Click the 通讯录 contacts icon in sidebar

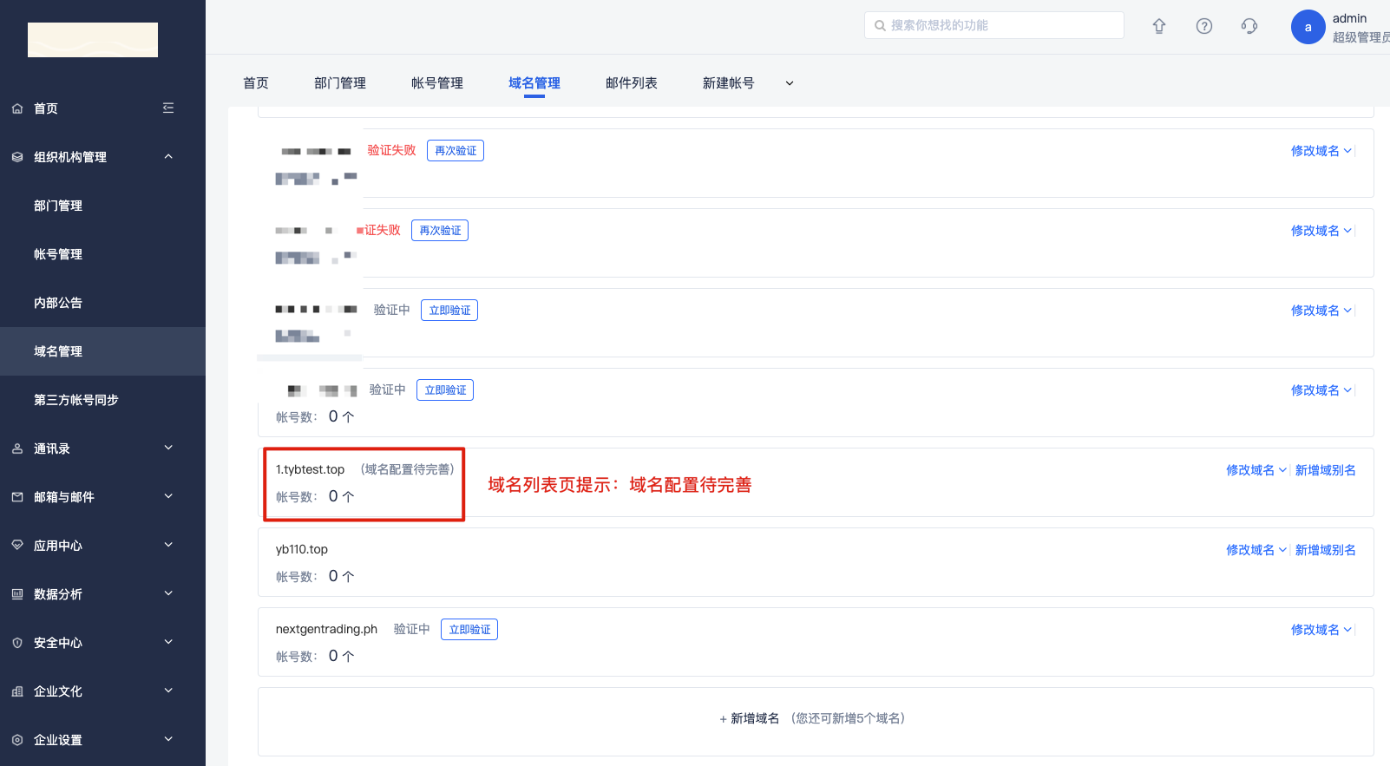click(x=17, y=448)
